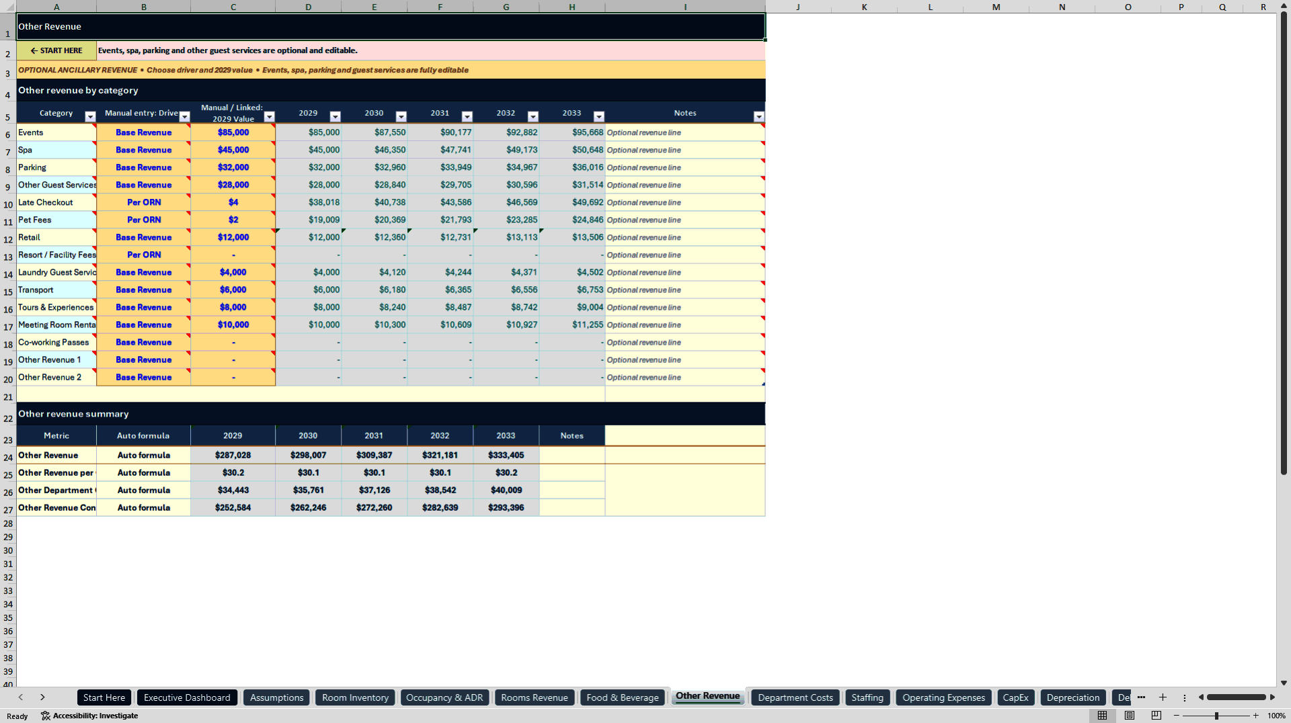Click the START HERE button cell
Viewport: 1291px width, 723px height.
coord(56,50)
